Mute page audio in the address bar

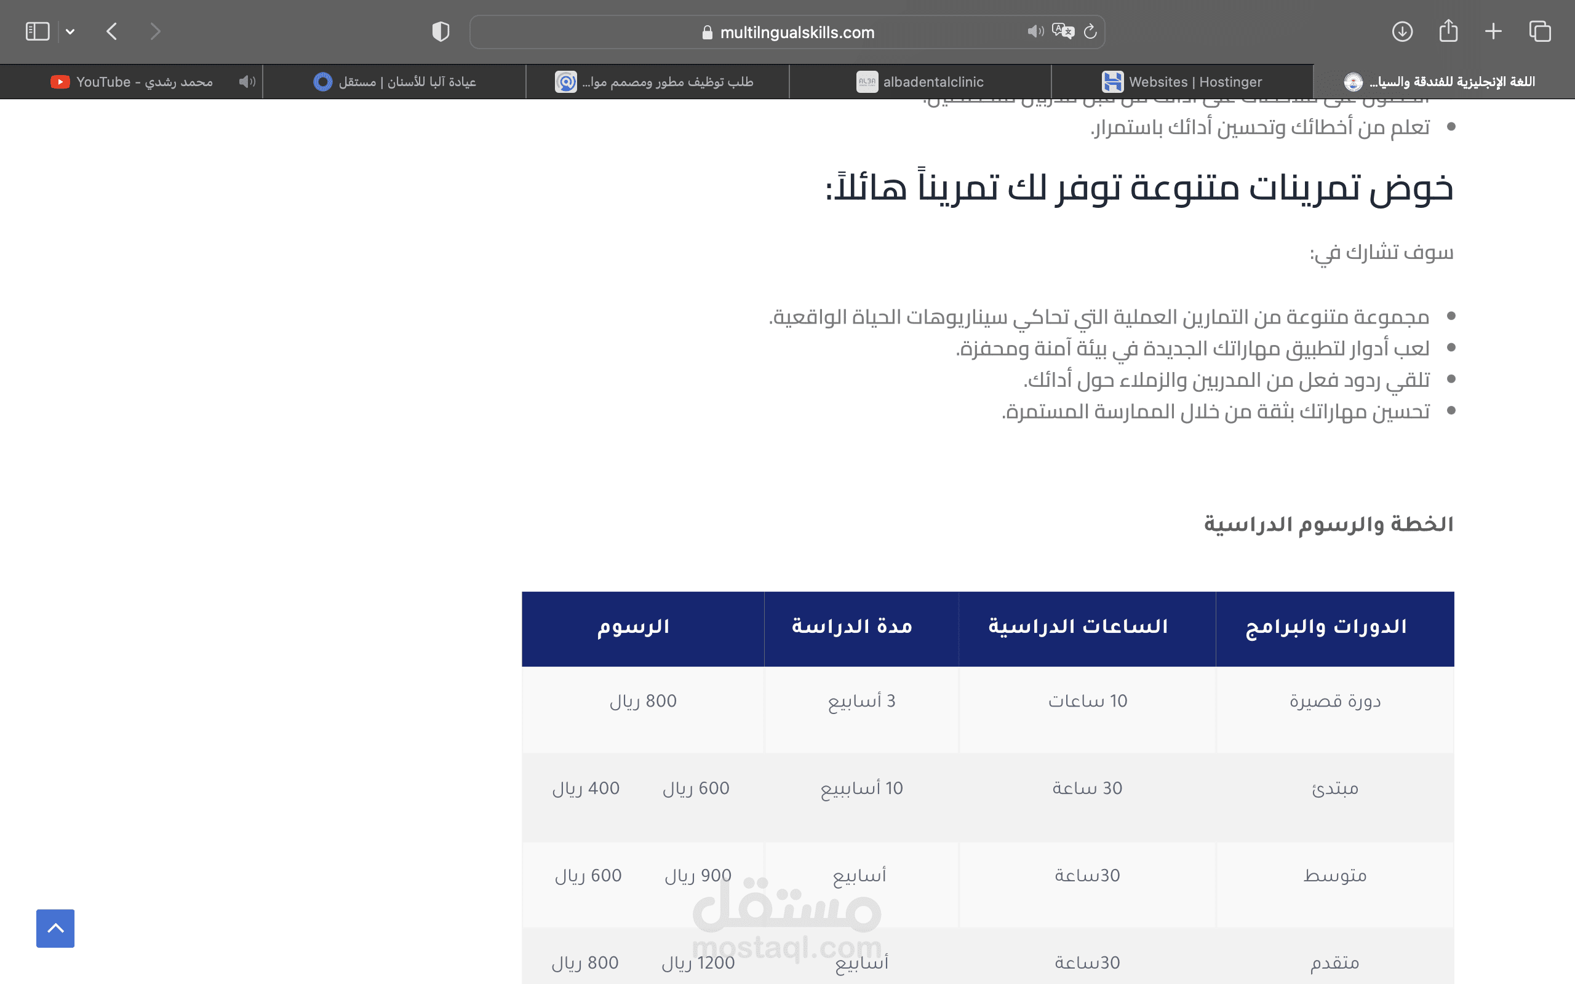point(1035,31)
